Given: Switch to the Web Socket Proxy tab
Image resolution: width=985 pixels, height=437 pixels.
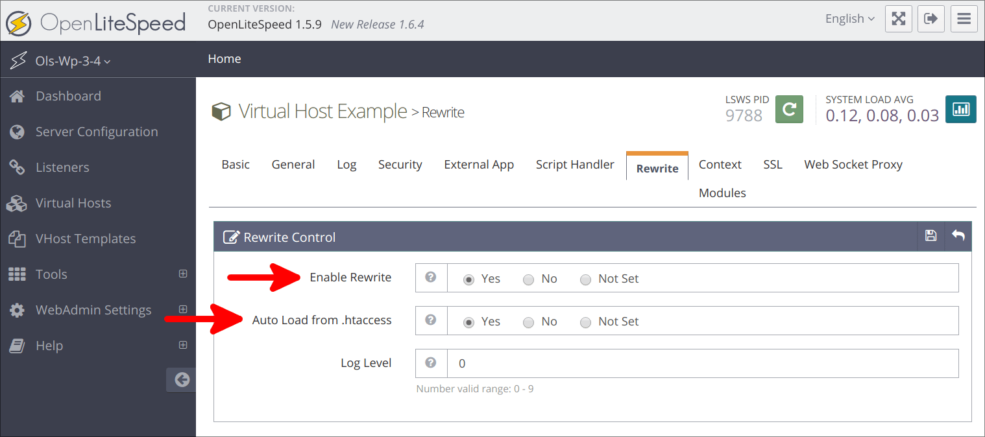Looking at the screenshot, I should (x=853, y=165).
